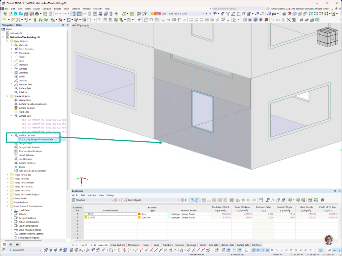This screenshot has height=256, width=342.
Task: Create a new model with the first toolbar icon
Action: (x=5, y=14)
